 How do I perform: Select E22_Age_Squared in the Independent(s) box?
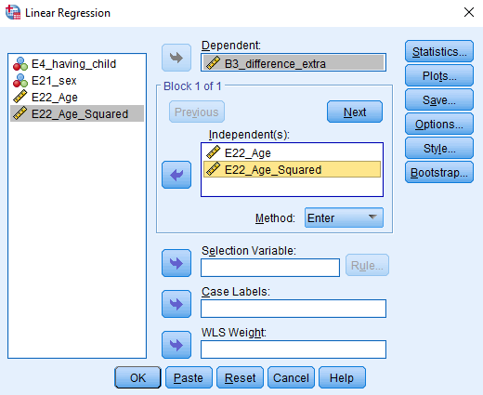(x=292, y=169)
